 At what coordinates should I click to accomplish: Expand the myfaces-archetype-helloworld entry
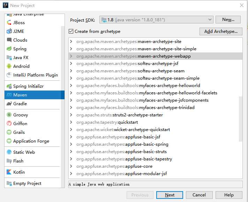pos(71,86)
